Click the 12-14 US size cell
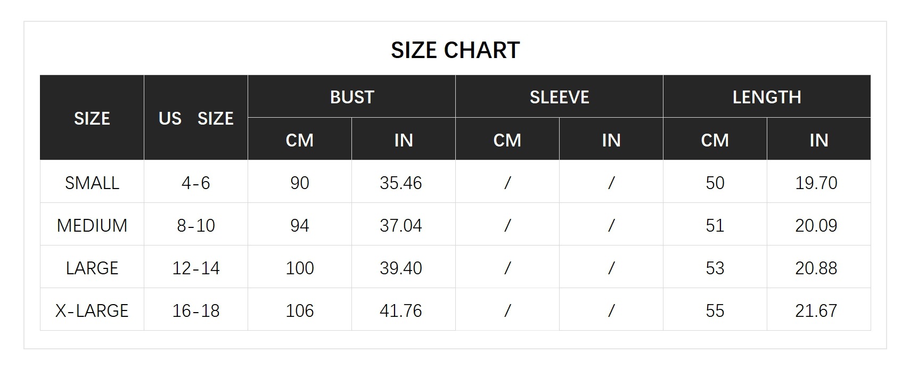 [x=196, y=268]
